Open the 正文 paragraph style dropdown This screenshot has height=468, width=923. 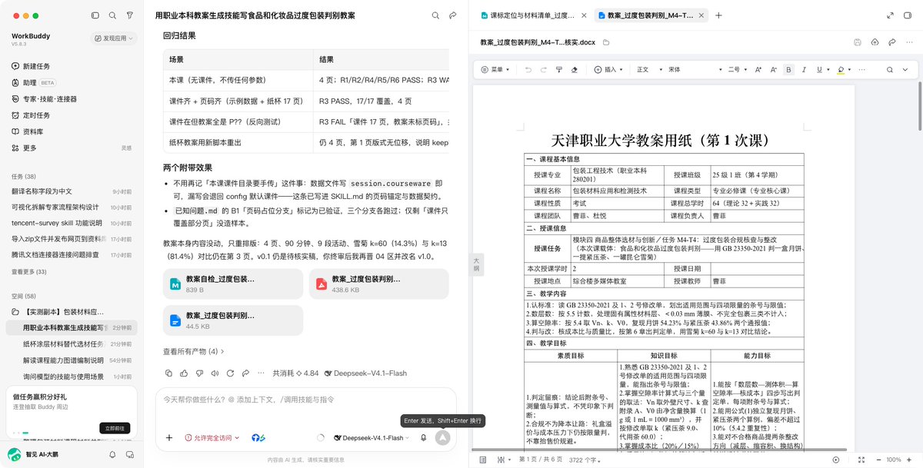[x=648, y=70]
